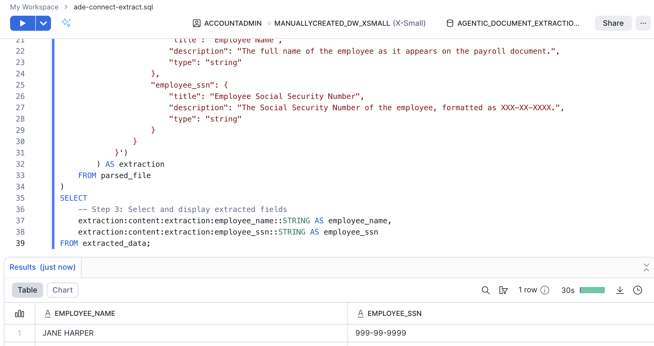Search the results with magnifier icon
The image size is (654, 346).
point(486,290)
